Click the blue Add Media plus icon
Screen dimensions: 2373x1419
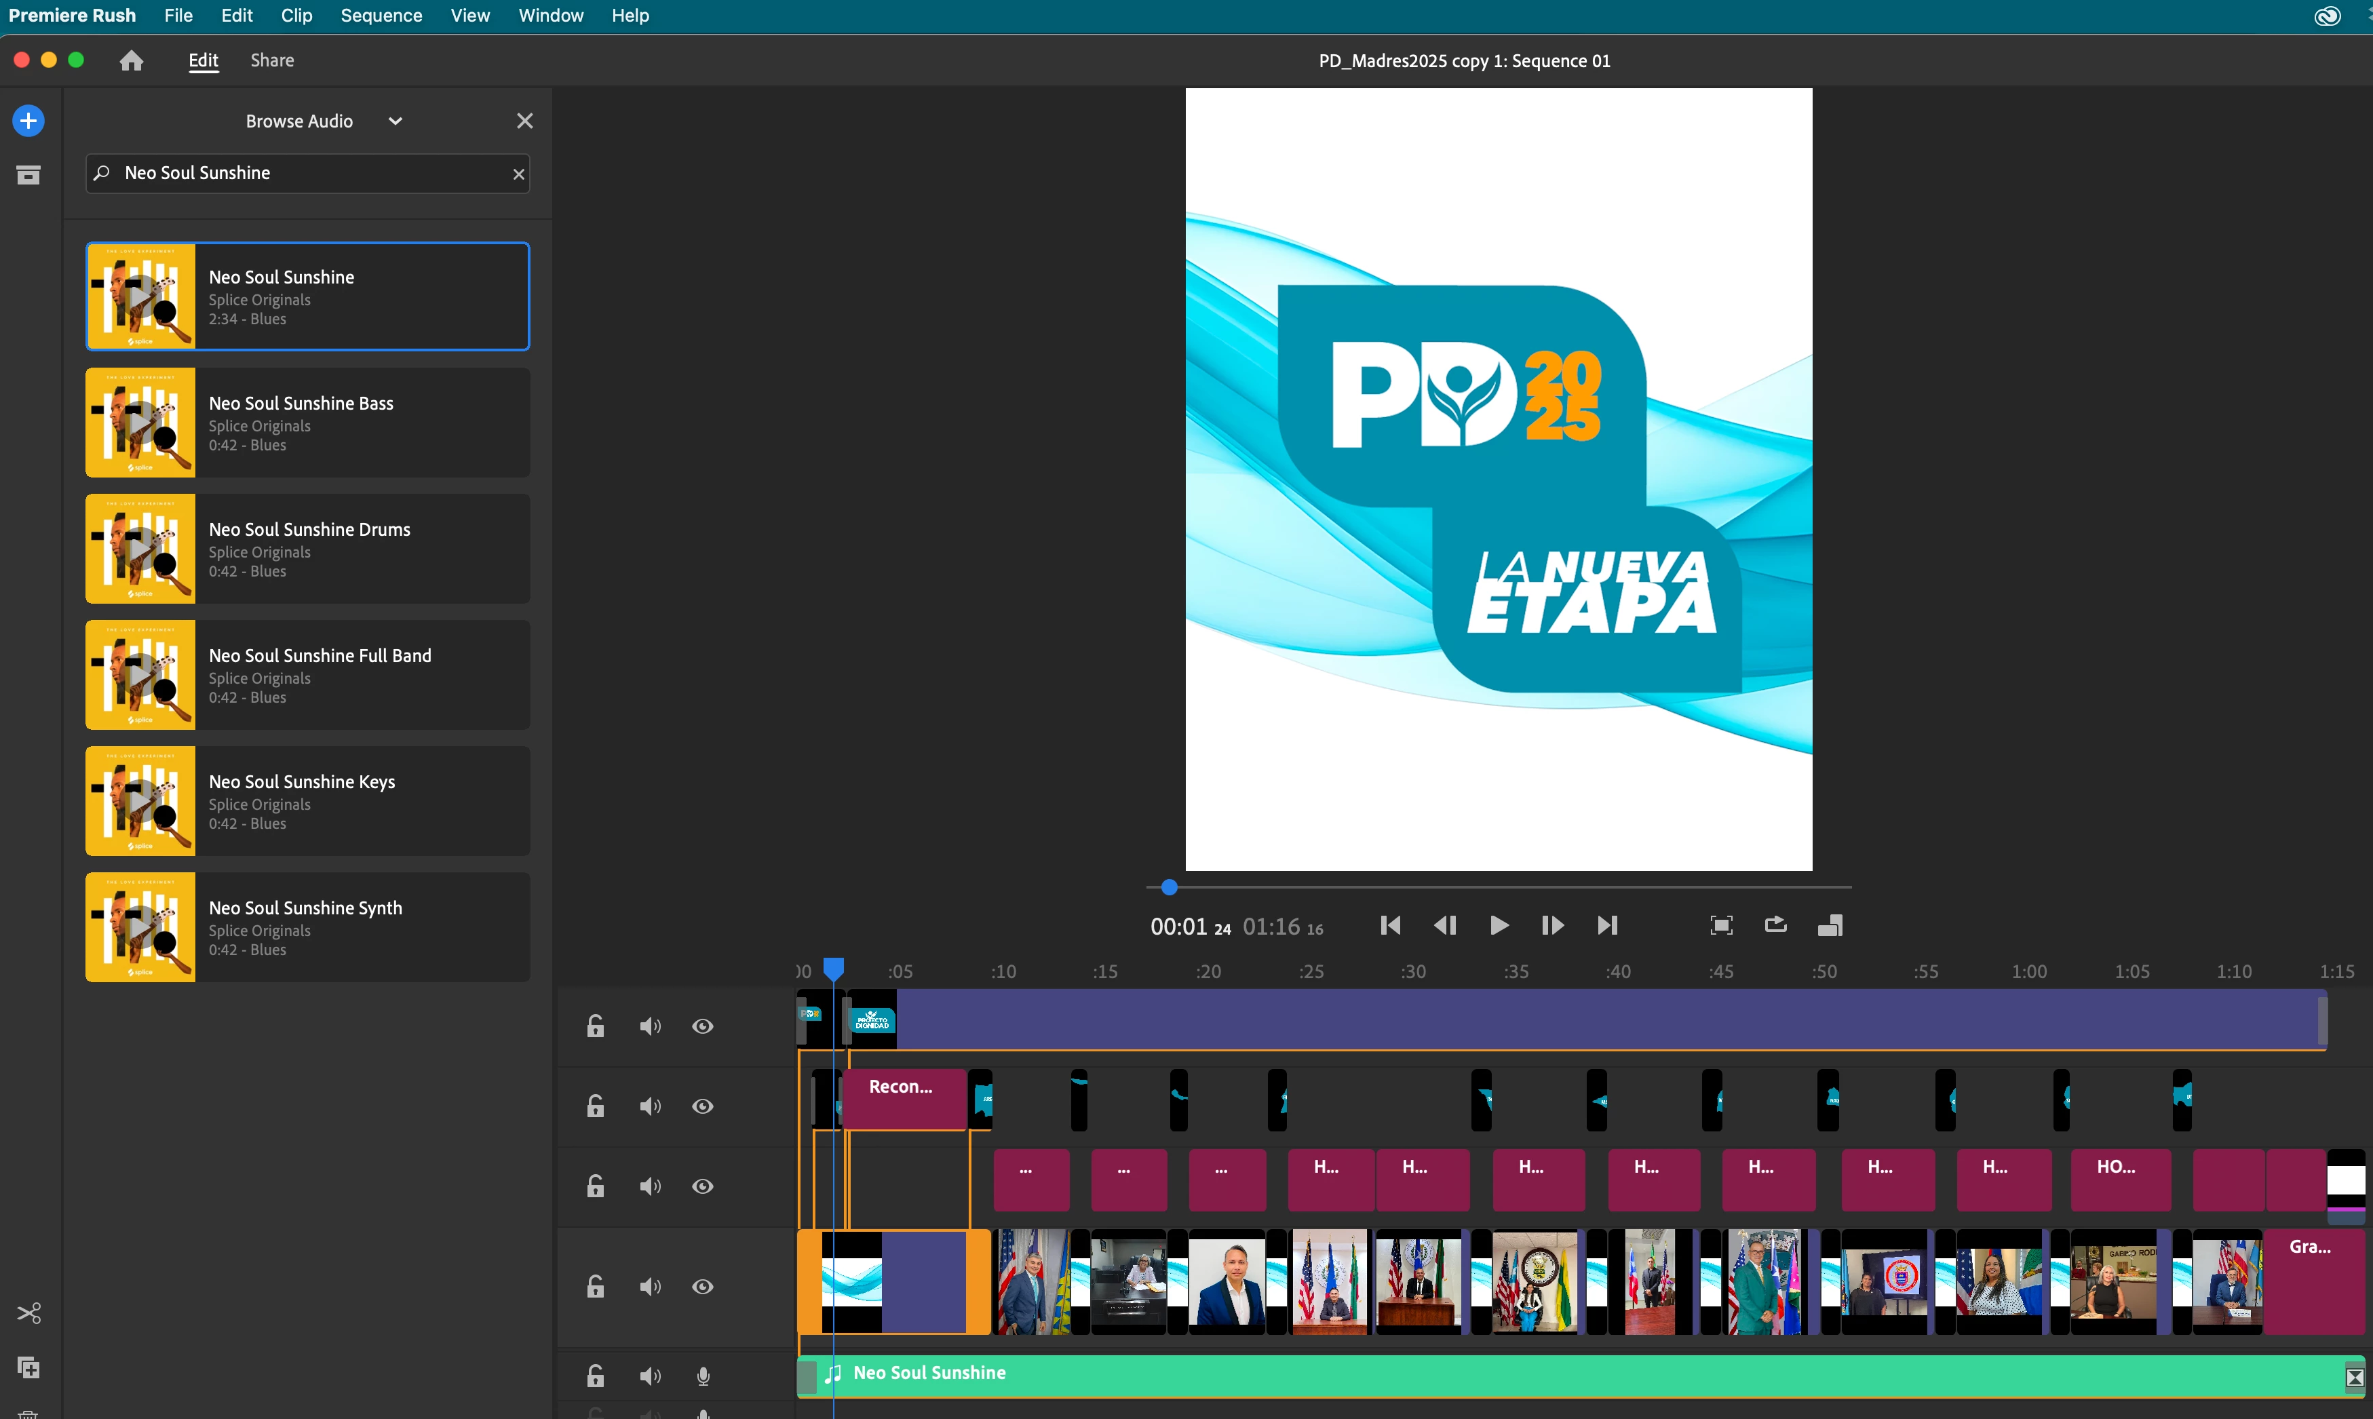(28, 121)
